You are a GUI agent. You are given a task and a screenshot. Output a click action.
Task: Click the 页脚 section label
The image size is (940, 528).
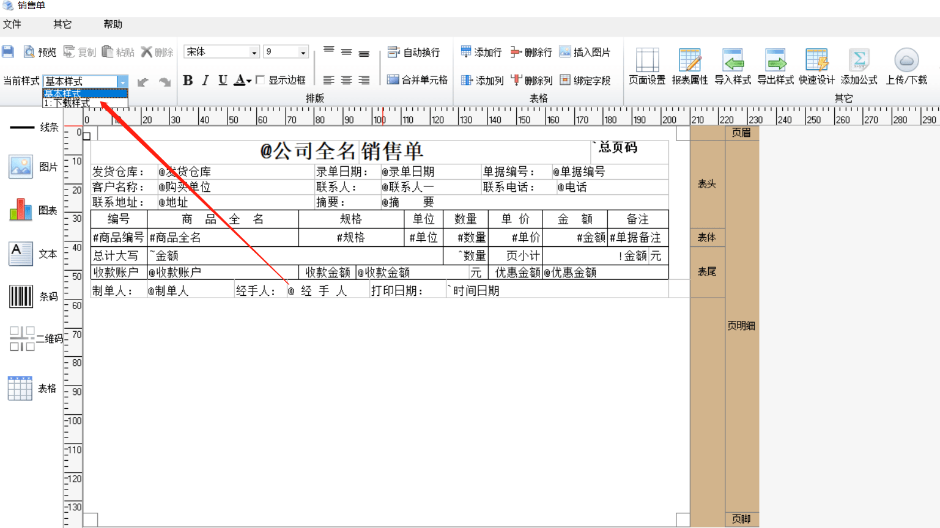point(742,519)
